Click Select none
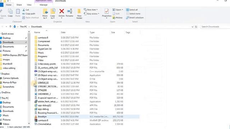230x129 pixels. coord(133,14)
